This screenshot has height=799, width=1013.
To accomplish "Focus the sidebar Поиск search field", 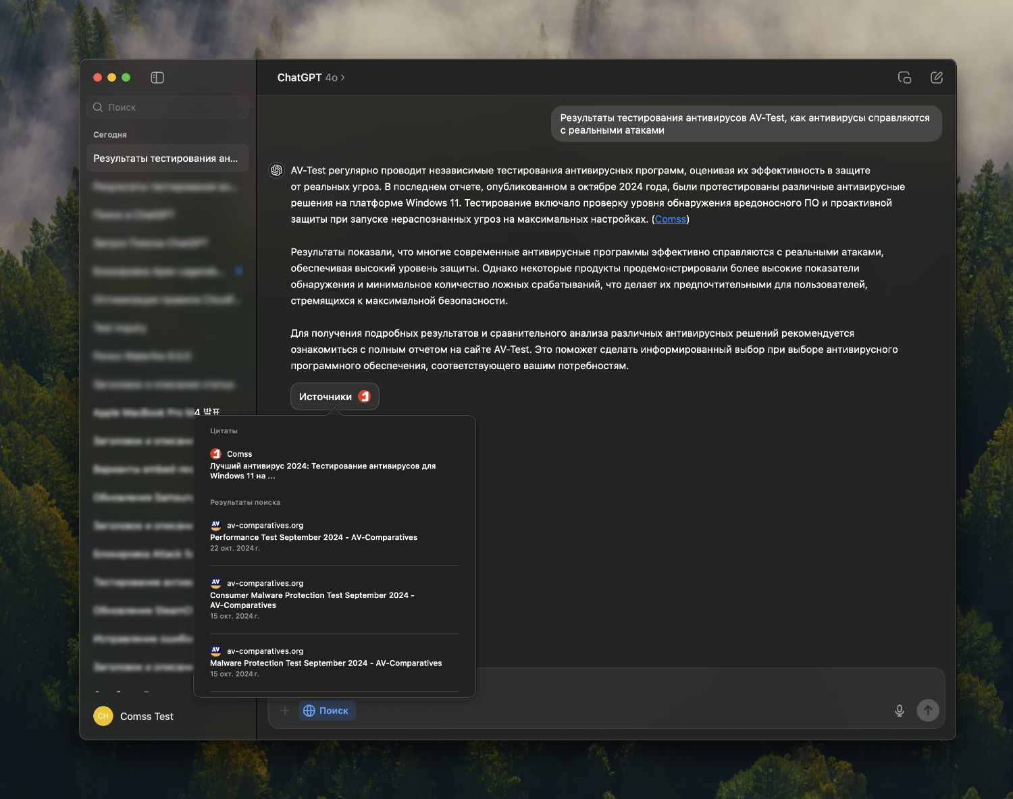I will [167, 107].
